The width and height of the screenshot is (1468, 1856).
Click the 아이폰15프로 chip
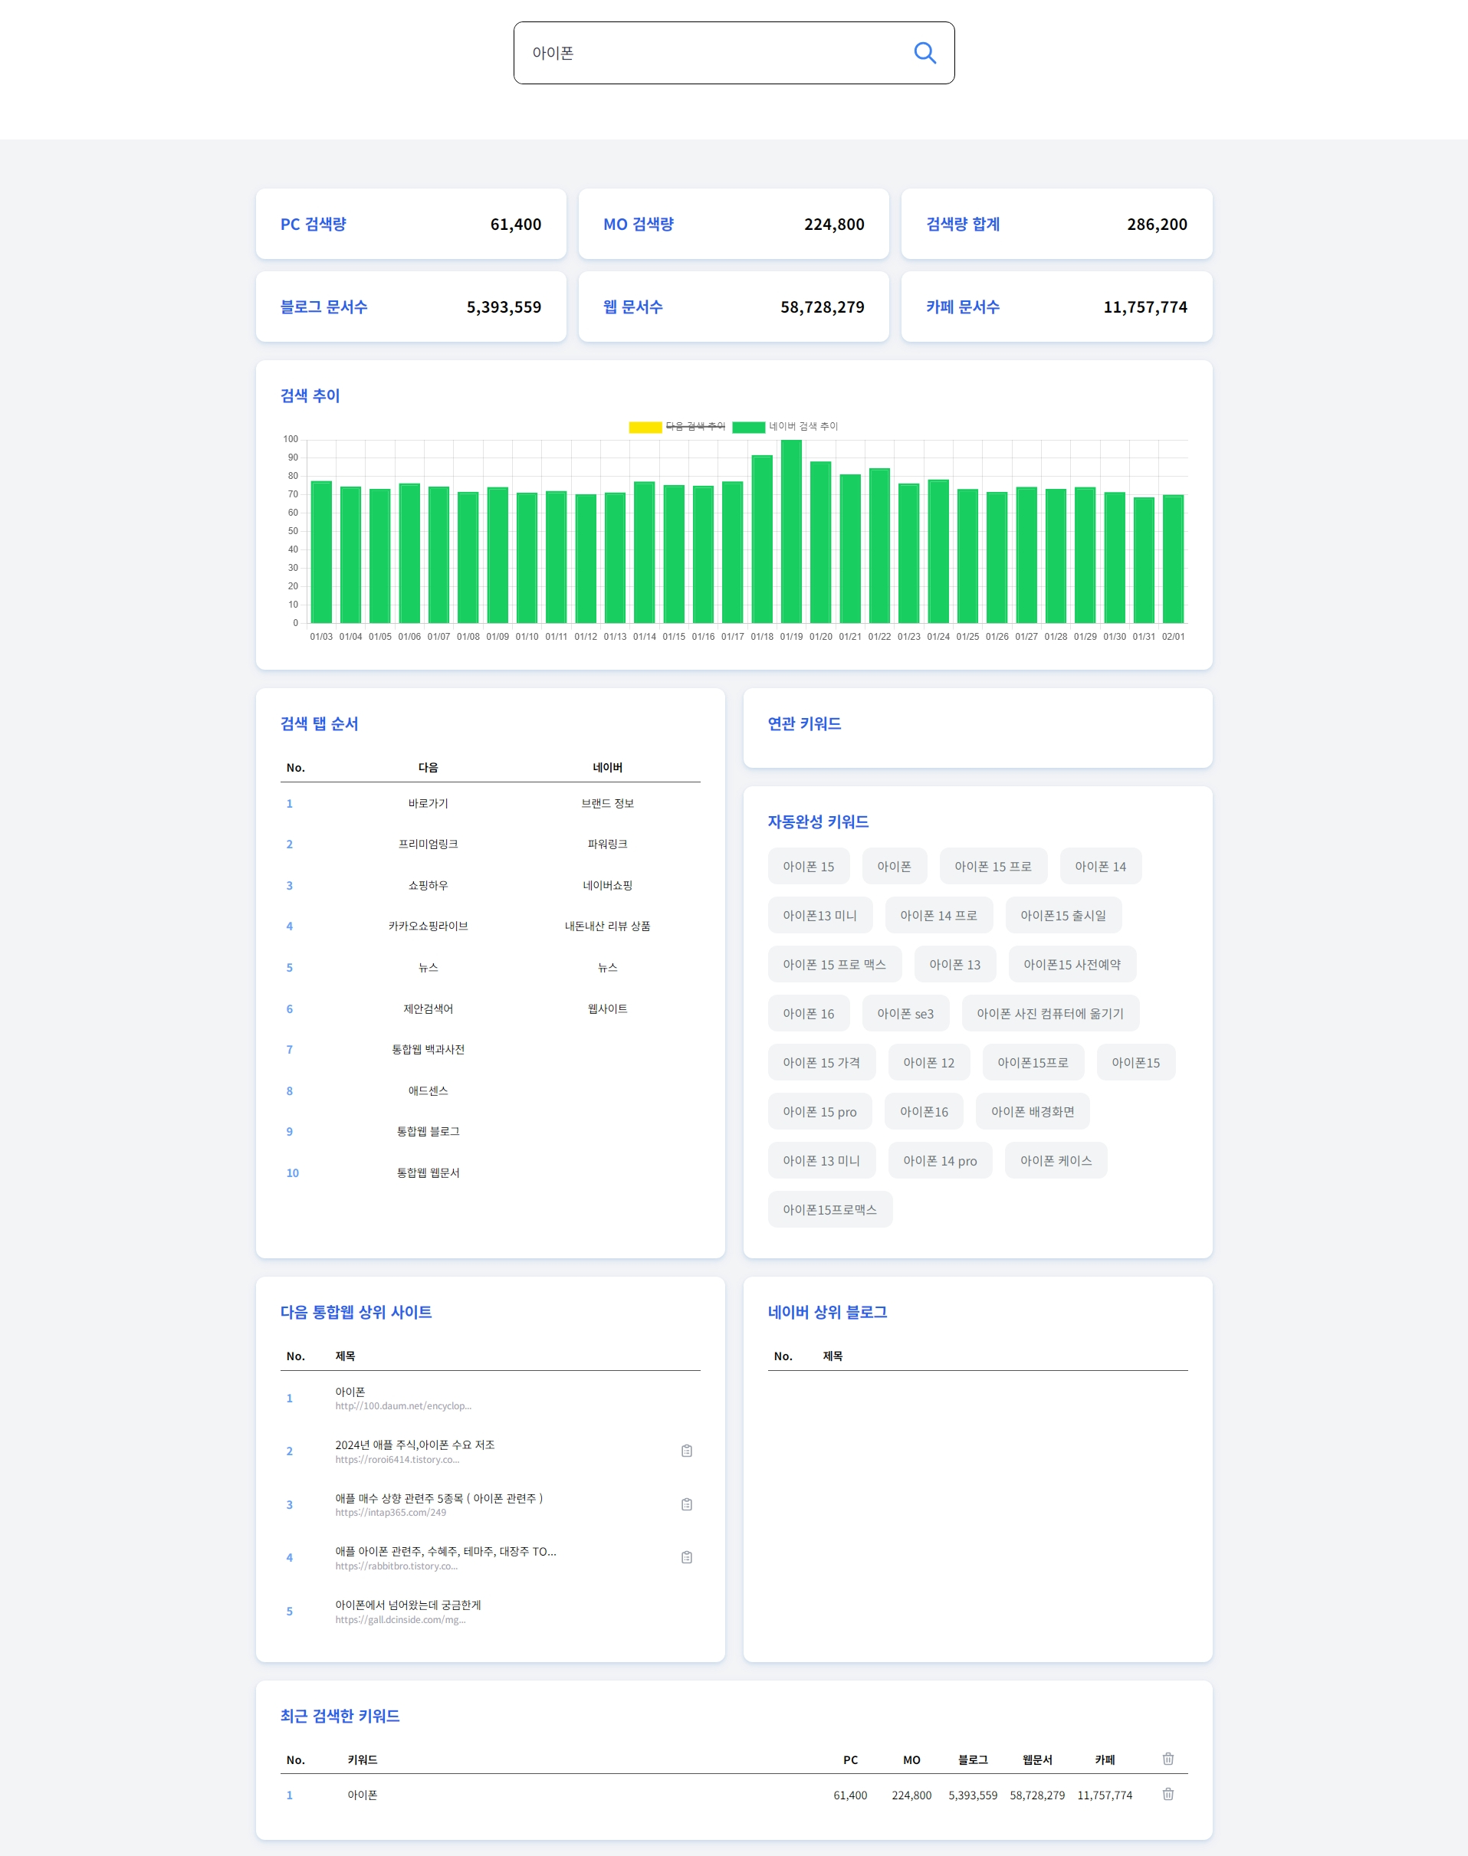pyautogui.click(x=1033, y=1062)
